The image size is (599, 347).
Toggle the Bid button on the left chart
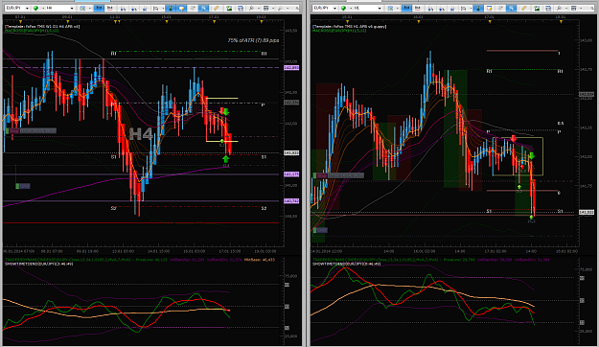click(x=99, y=8)
